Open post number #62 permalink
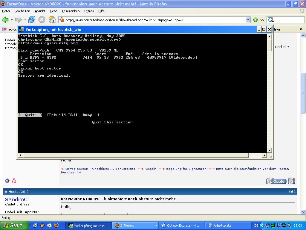Viewport: 306px width, 230px height. [292, 192]
